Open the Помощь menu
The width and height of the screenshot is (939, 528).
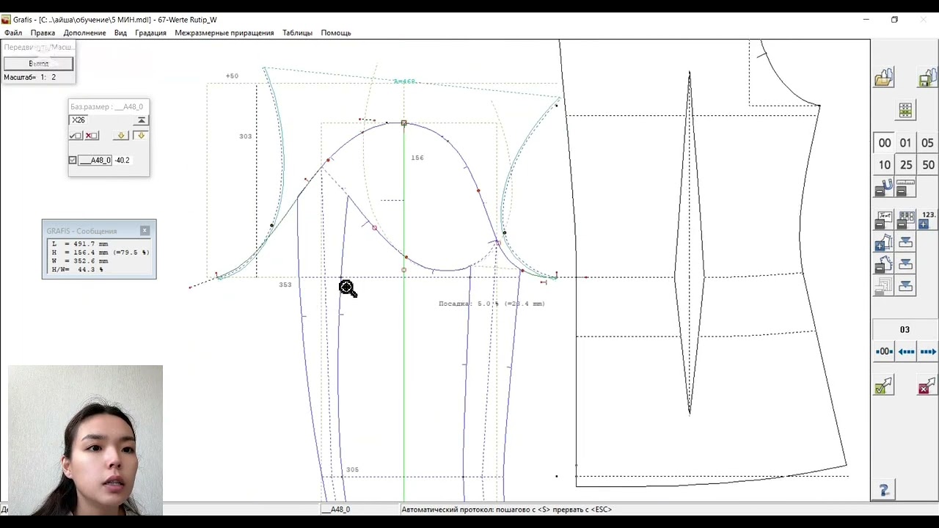tap(336, 33)
